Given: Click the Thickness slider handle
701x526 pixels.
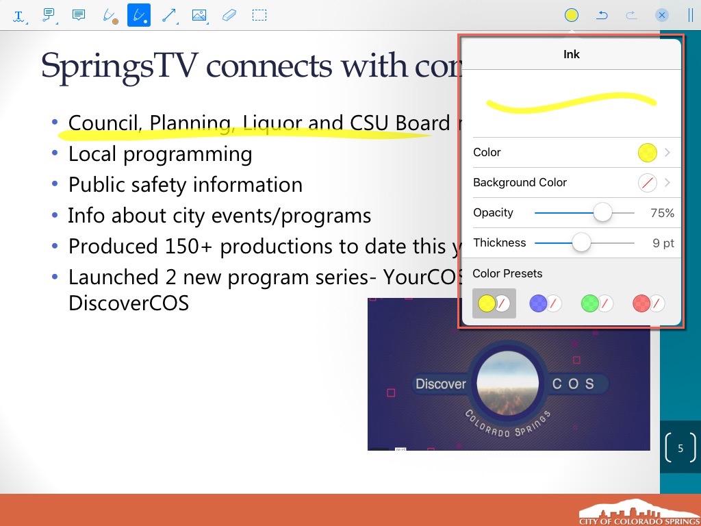Looking at the screenshot, I should pos(581,243).
